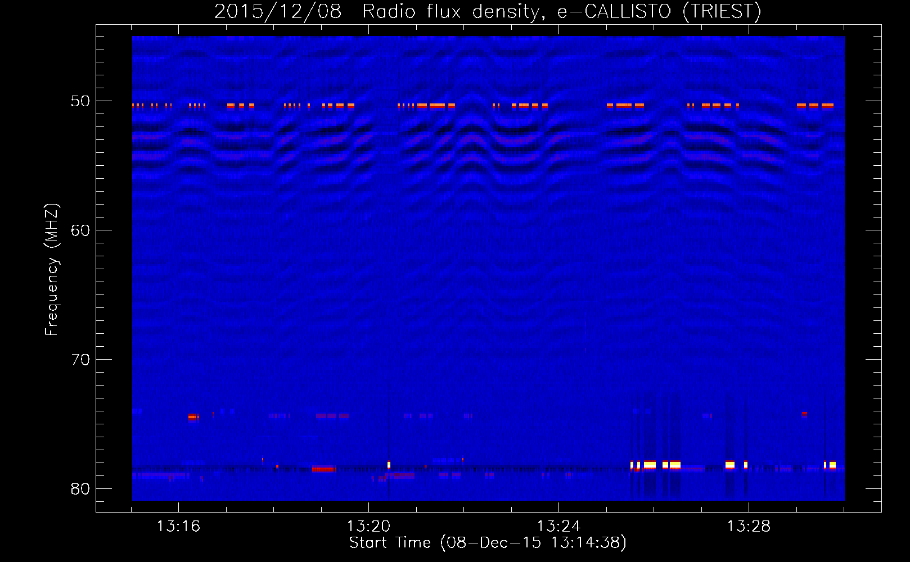
Task: Click the 50 frequency tick label
Action: pos(80,101)
